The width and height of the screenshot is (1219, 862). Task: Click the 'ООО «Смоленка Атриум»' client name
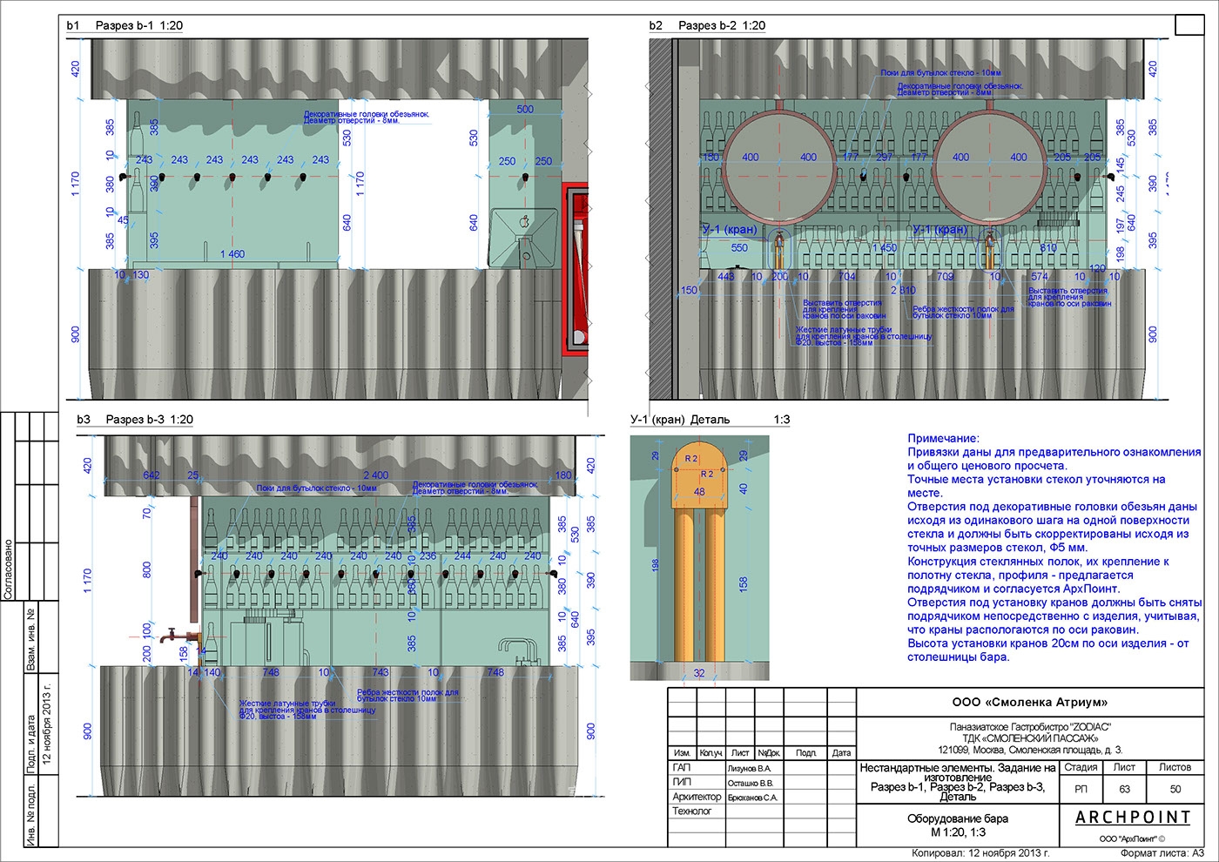[1030, 702]
